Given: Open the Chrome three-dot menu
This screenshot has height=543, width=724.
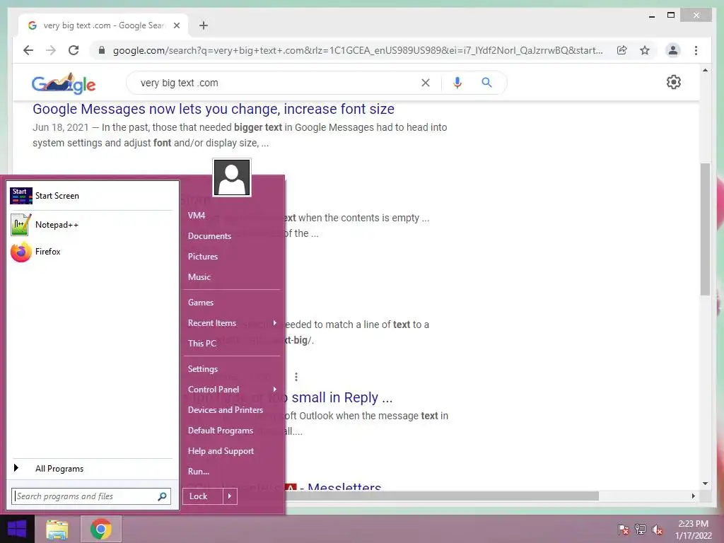Looking at the screenshot, I should [696, 50].
